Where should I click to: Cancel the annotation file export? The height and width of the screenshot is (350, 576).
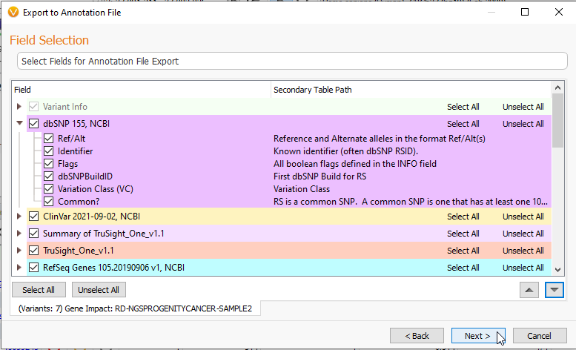pyautogui.click(x=539, y=336)
